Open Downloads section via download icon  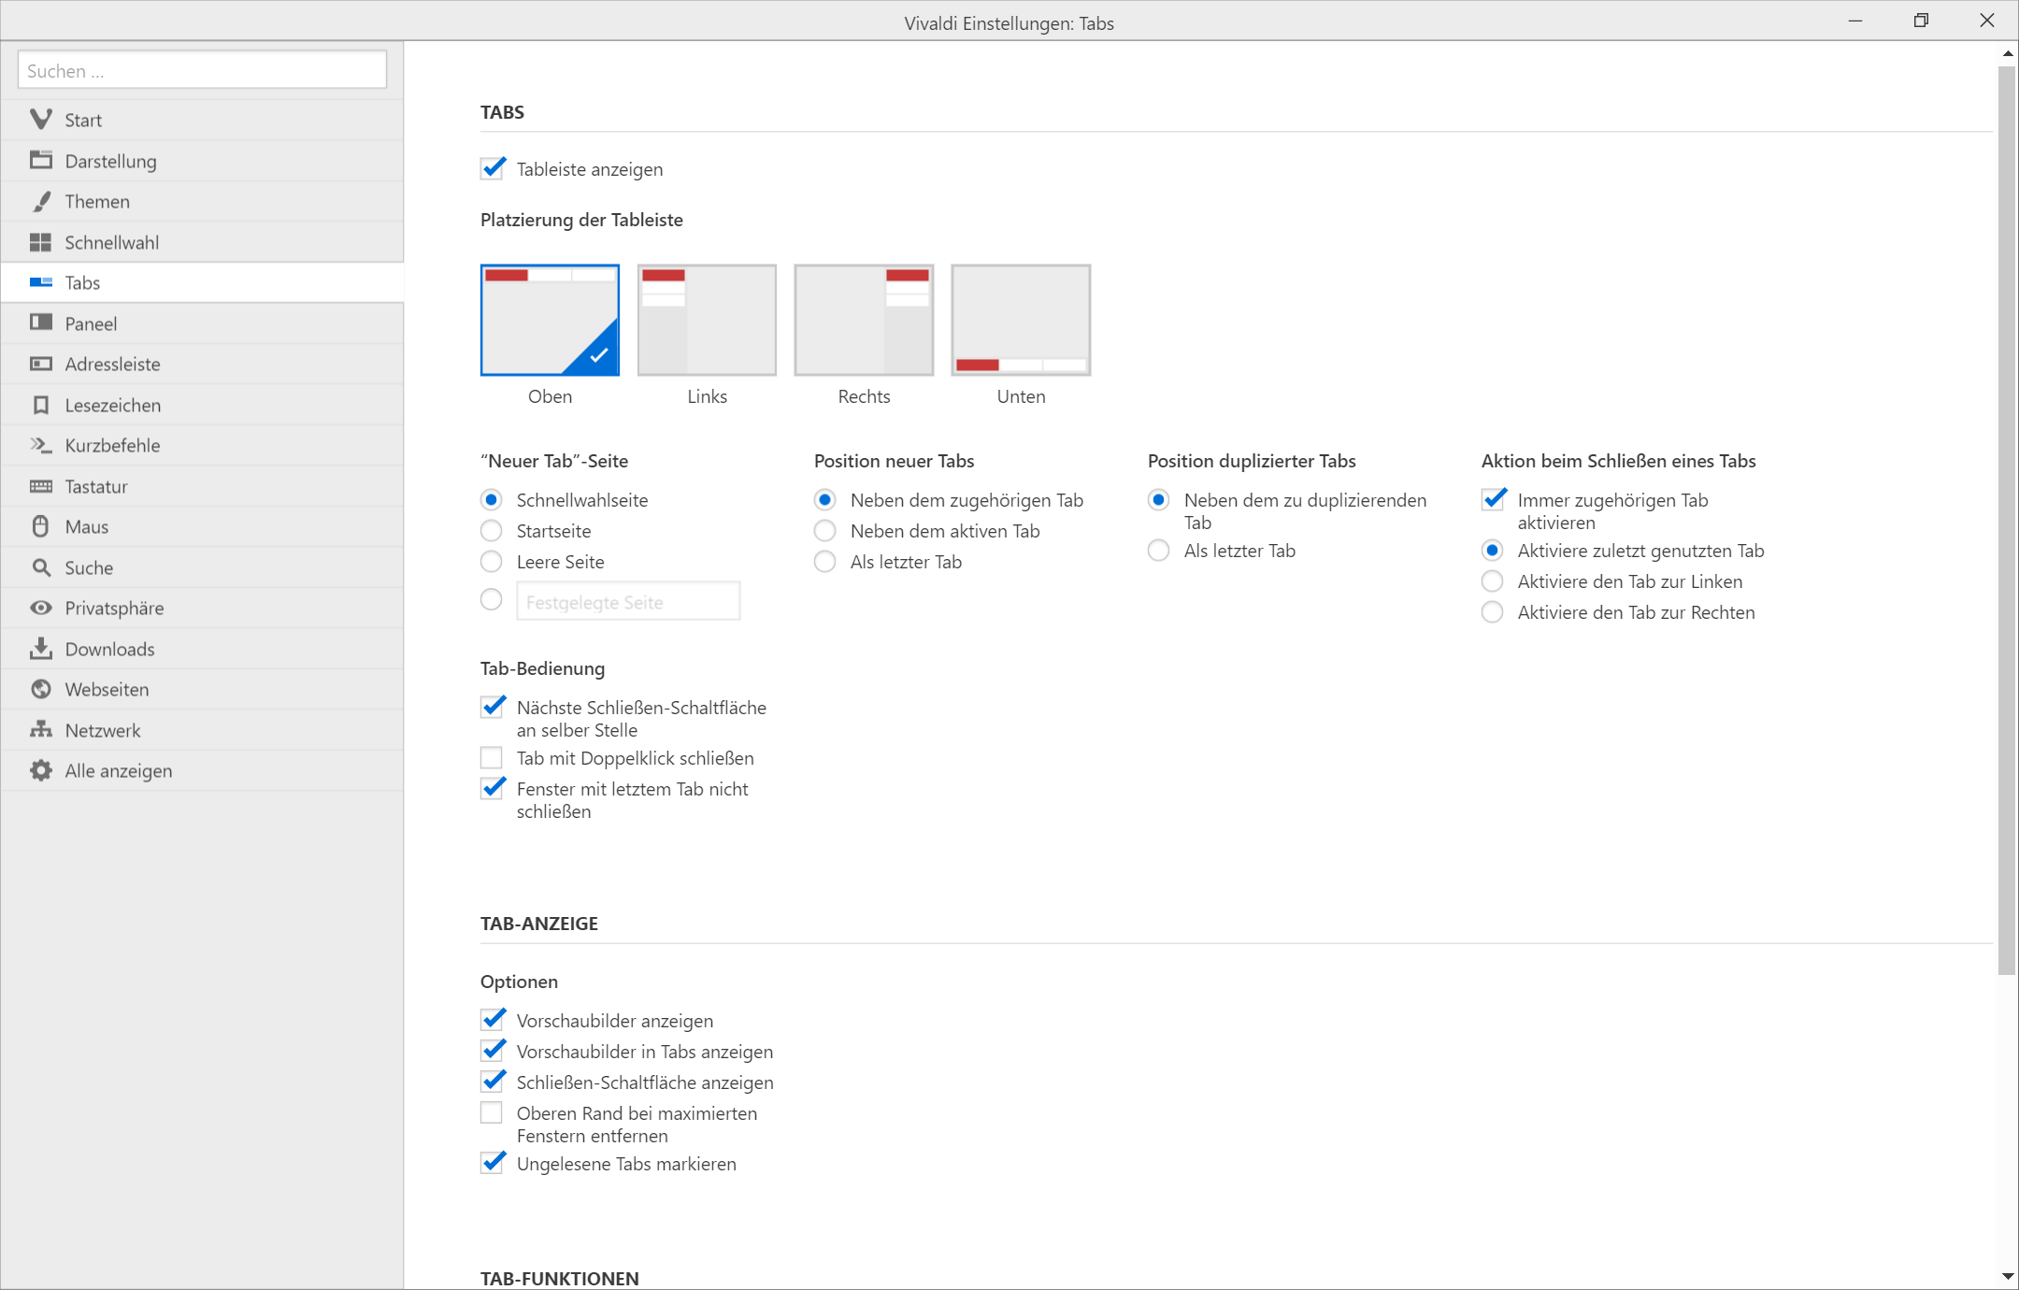click(x=40, y=648)
